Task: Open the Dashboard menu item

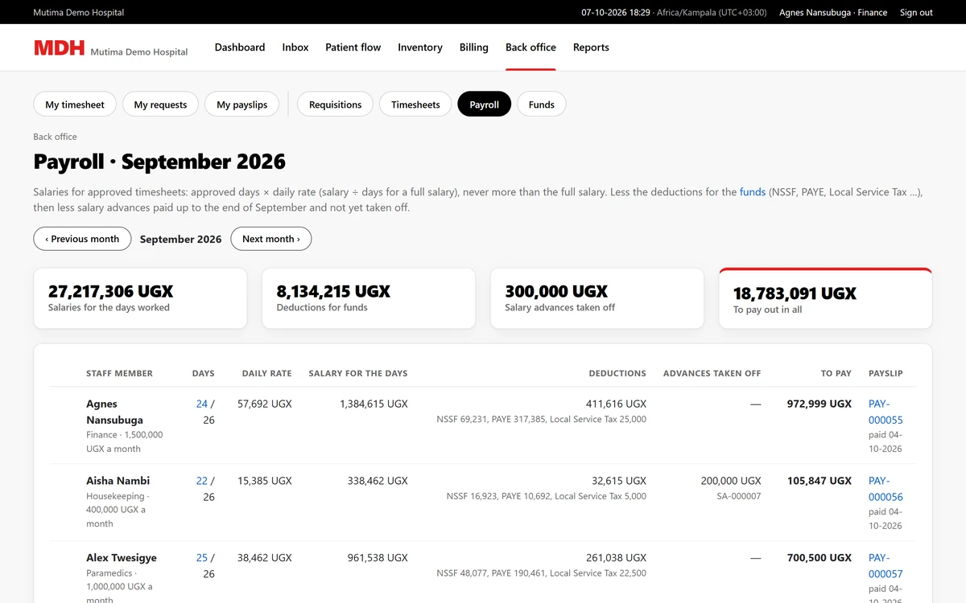Action: tap(240, 47)
